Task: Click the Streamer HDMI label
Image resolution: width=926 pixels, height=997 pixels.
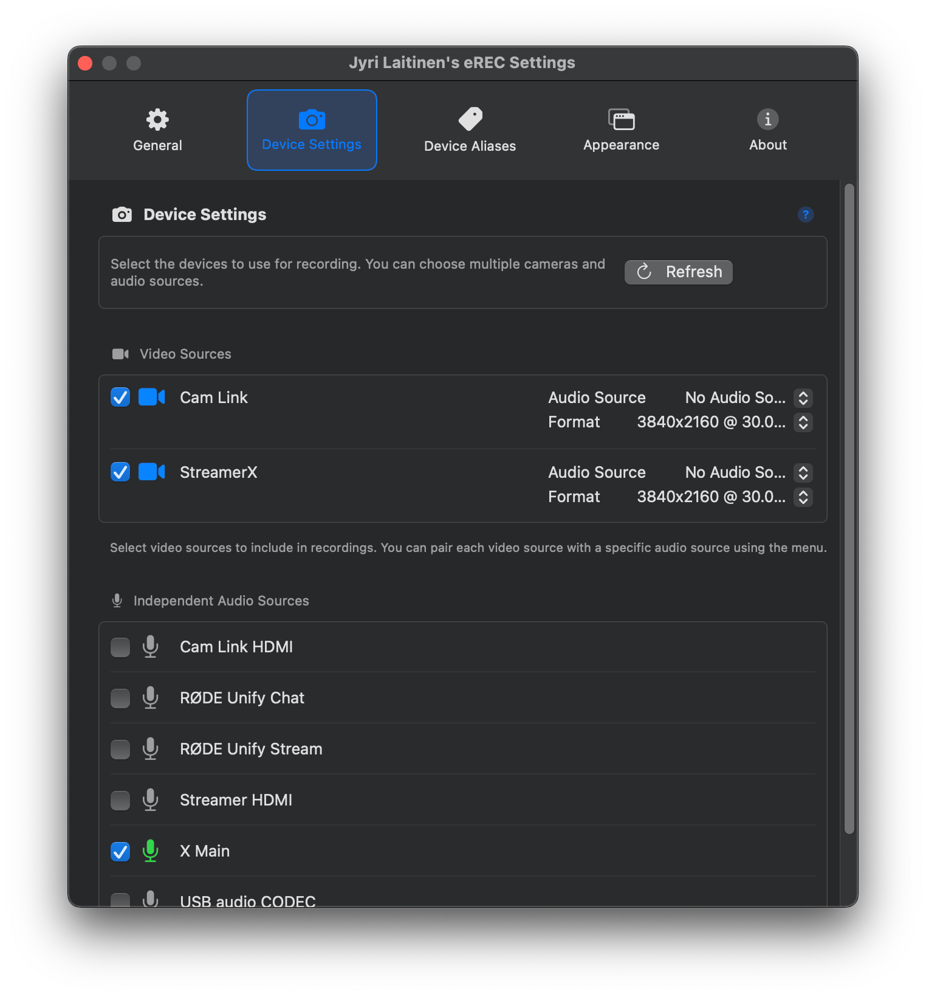Action: click(x=236, y=800)
